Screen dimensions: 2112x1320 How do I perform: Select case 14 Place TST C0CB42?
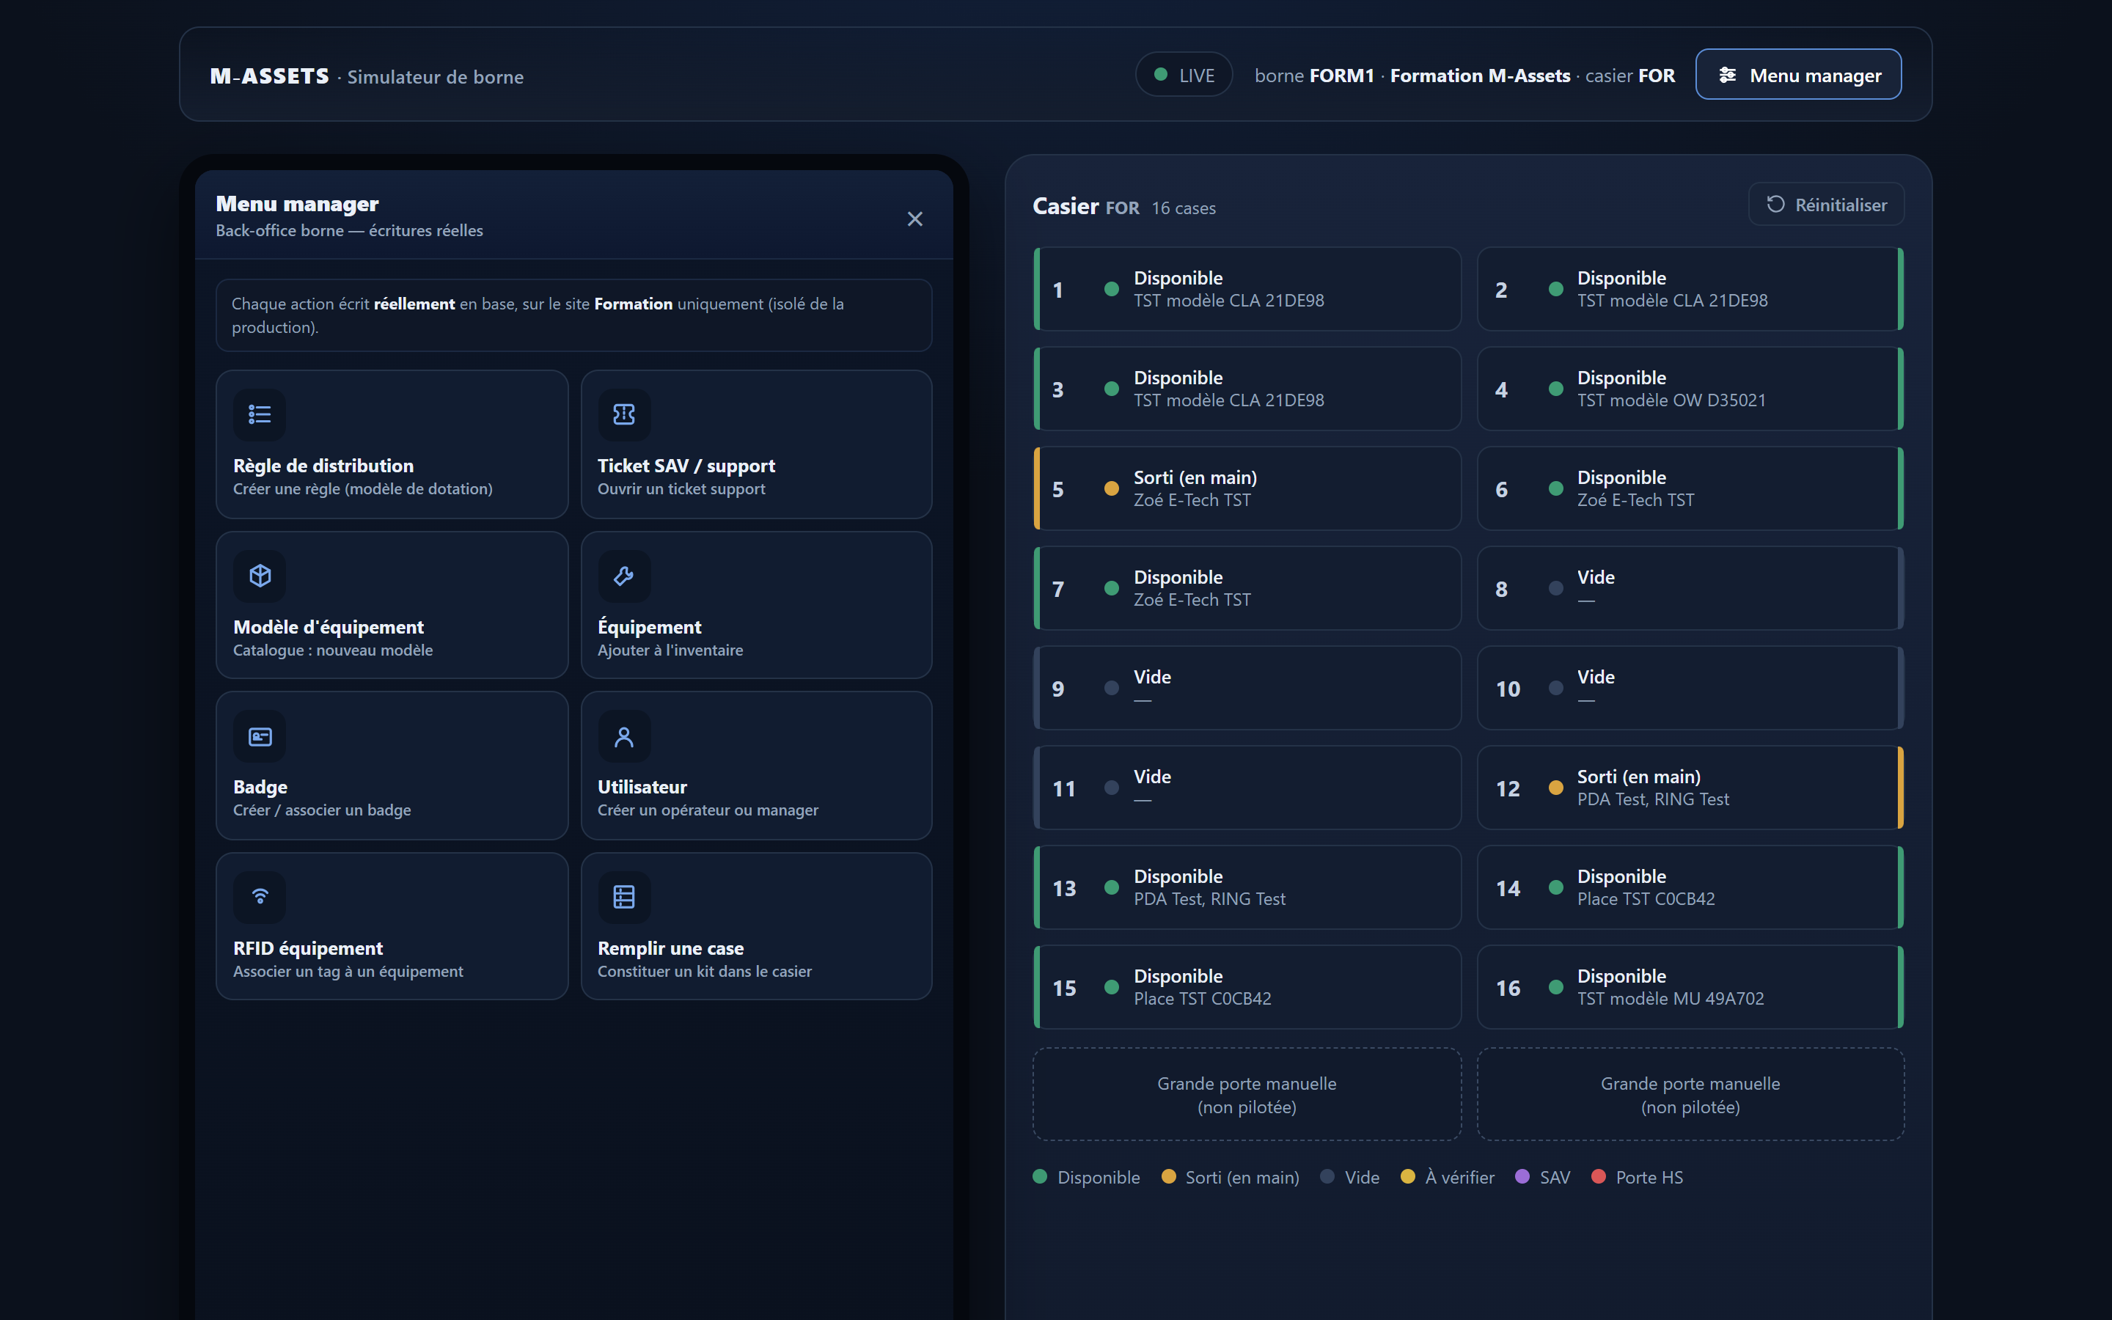click(x=1690, y=887)
